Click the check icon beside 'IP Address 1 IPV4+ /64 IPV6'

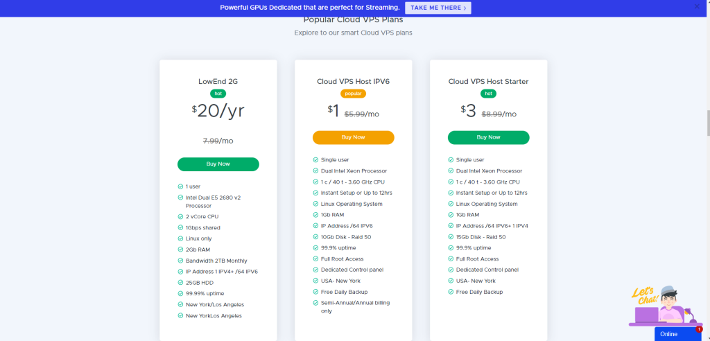(181, 272)
